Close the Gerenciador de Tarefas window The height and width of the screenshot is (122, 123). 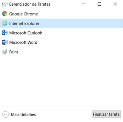click(115, 4)
